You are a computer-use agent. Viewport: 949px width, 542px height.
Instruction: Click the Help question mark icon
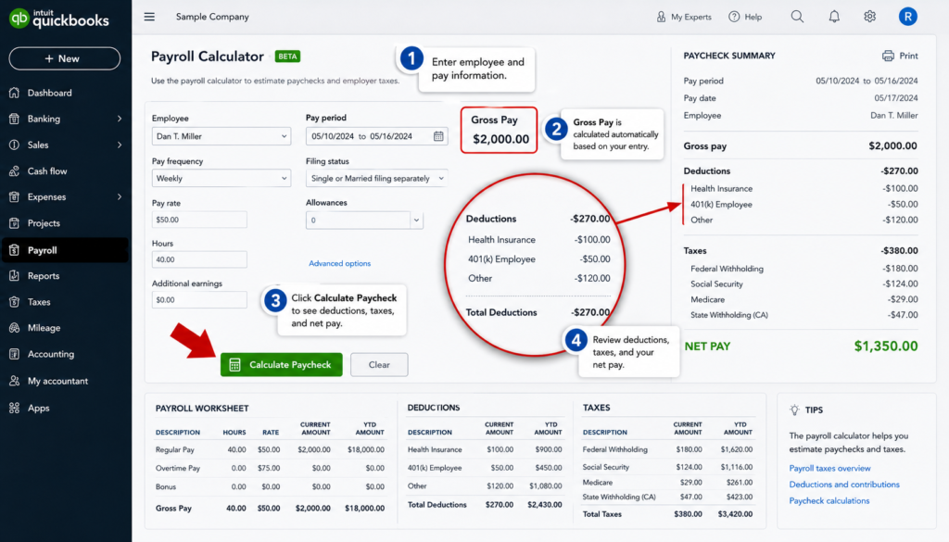(x=734, y=17)
